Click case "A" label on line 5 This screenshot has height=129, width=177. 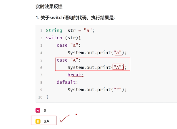(x=69, y=60)
